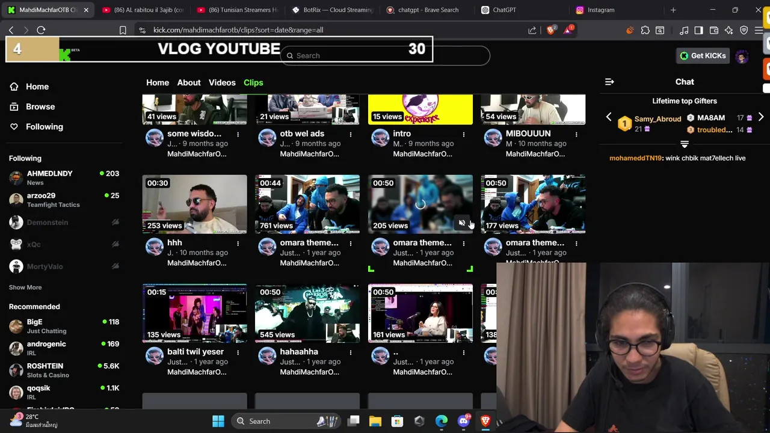Switch to the channel Videos tab
This screenshot has height=433, width=770.
(222, 82)
